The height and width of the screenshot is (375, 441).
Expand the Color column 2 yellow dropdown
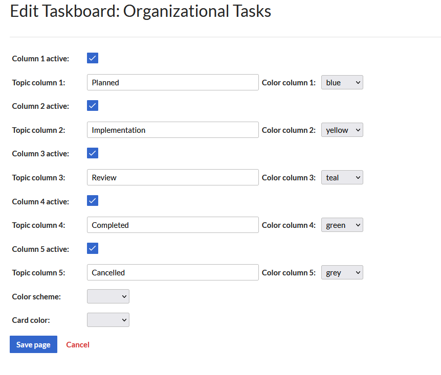(x=342, y=130)
